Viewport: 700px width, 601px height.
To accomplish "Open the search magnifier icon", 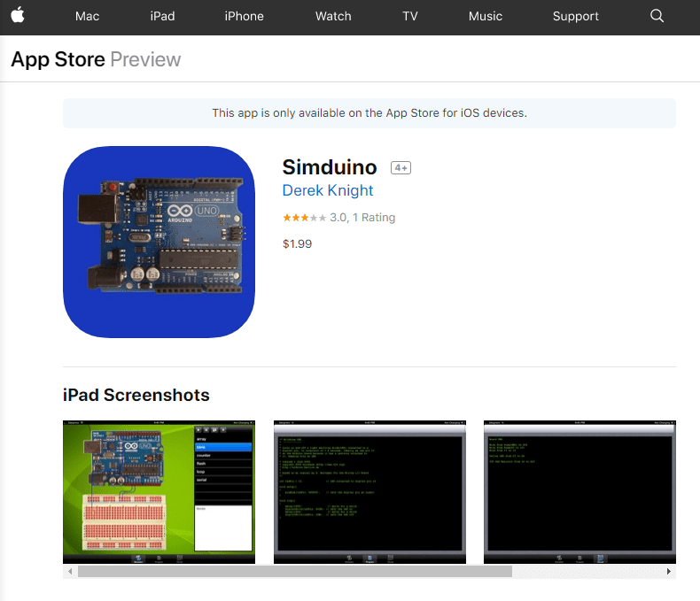I will (x=657, y=16).
